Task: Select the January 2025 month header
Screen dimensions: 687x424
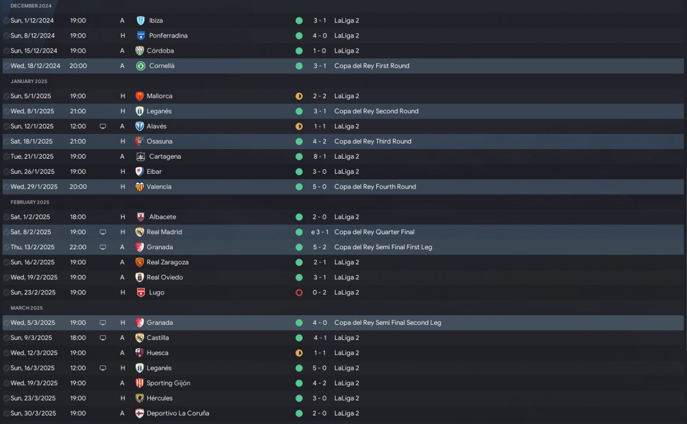Action: click(29, 81)
